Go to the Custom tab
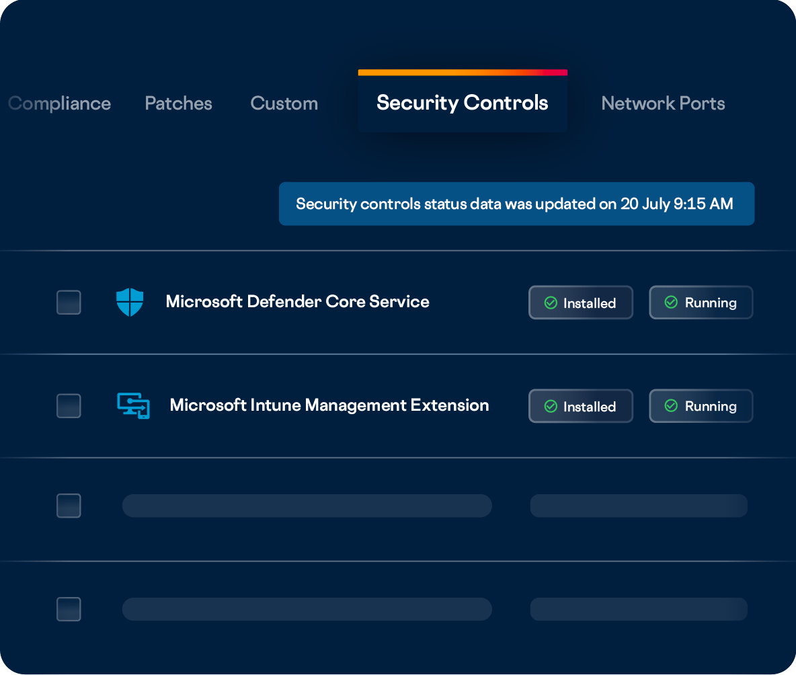796x675 pixels. tap(284, 104)
